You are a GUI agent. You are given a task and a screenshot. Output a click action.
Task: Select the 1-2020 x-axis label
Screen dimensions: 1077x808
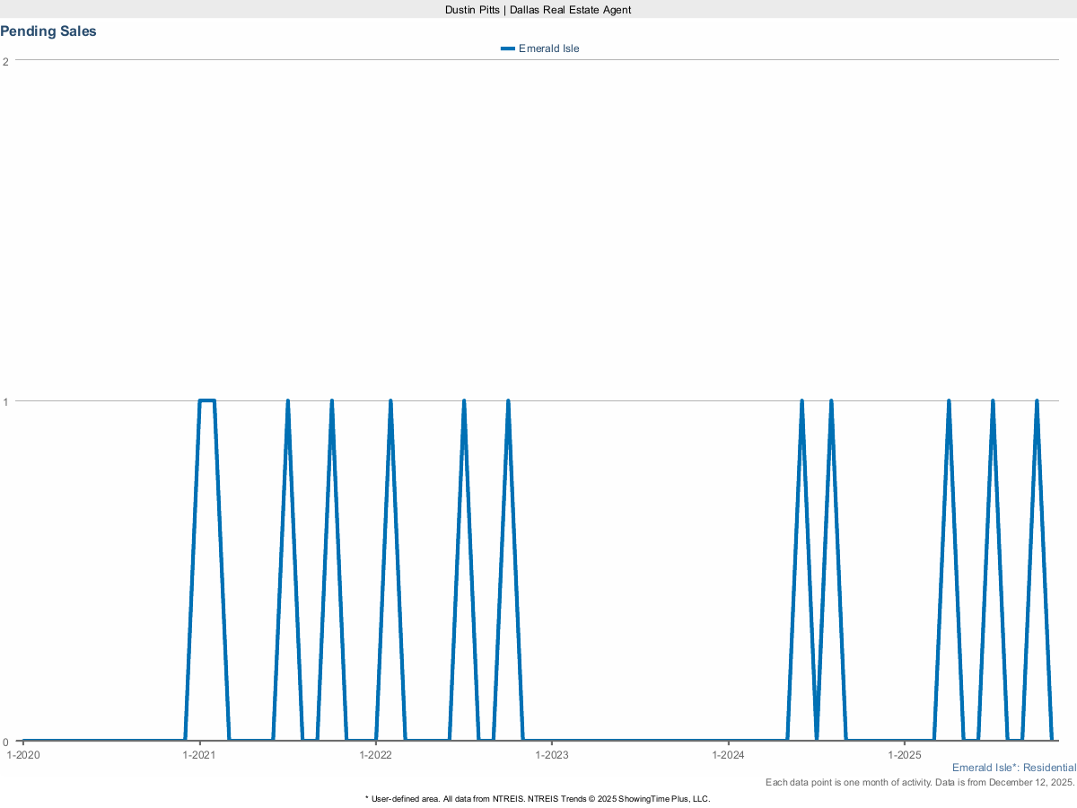pos(23,755)
